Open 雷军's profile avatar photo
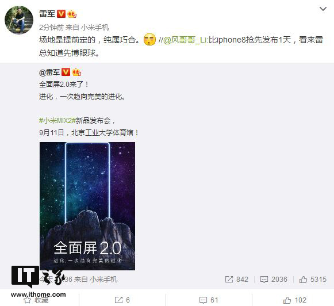The image size is (334, 306). coord(19,20)
